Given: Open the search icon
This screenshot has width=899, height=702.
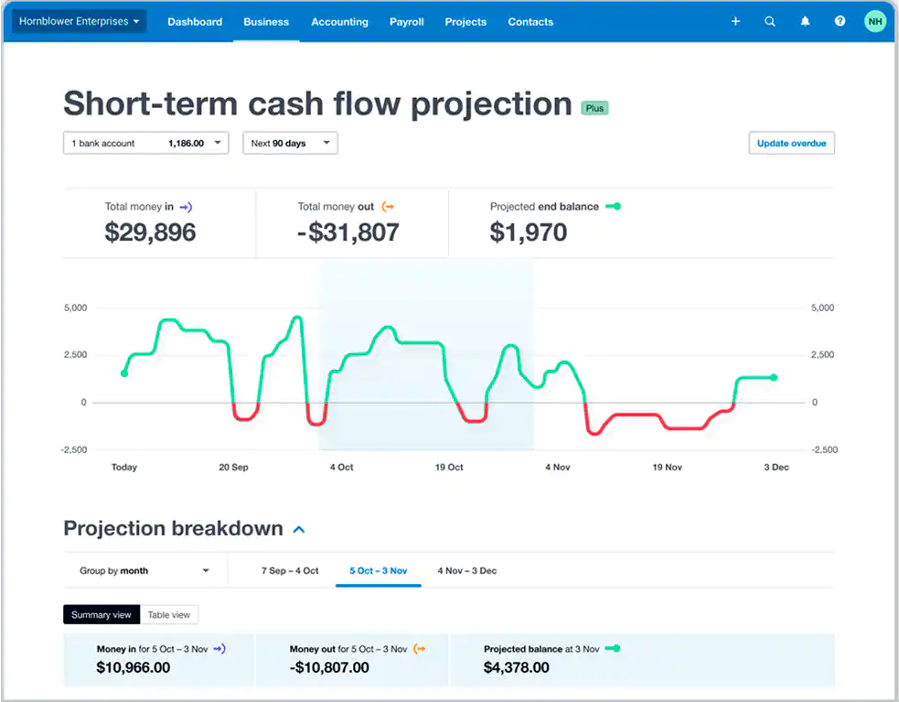Looking at the screenshot, I should coord(769,20).
